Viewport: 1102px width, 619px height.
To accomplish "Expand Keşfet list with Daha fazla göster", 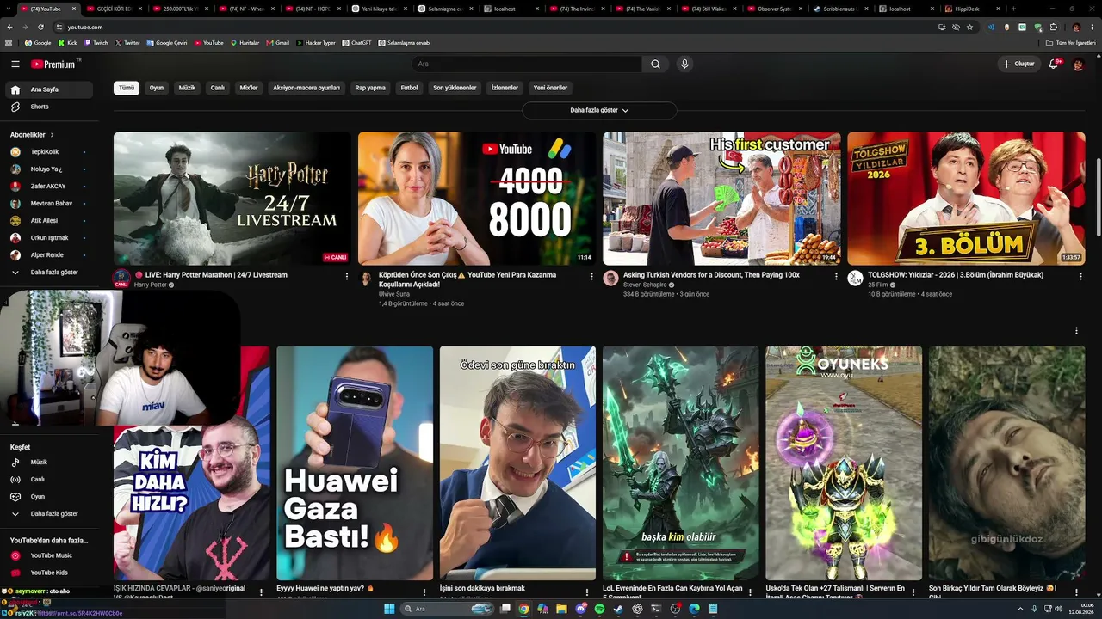I will [x=47, y=514].
